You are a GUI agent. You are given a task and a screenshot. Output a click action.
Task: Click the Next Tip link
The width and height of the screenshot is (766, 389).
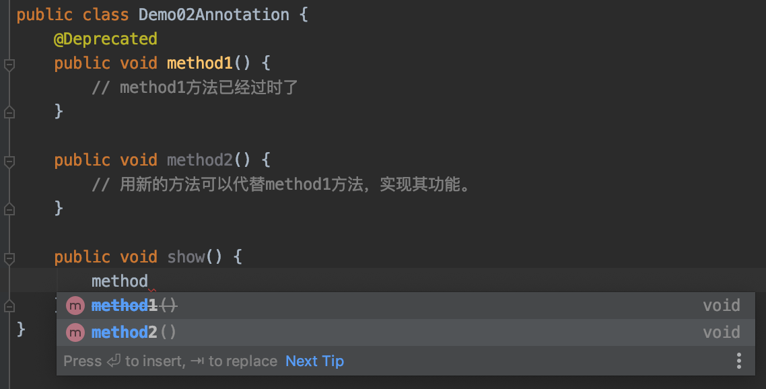point(314,361)
